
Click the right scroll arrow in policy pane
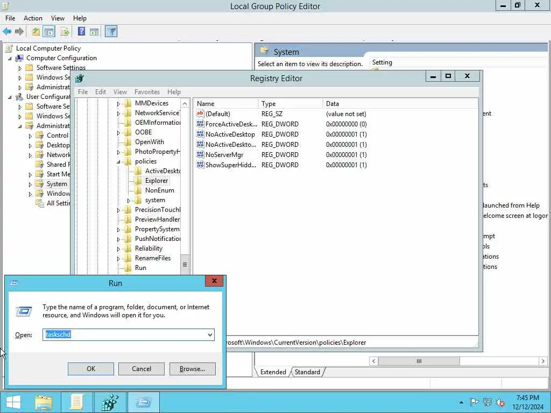click(543, 361)
